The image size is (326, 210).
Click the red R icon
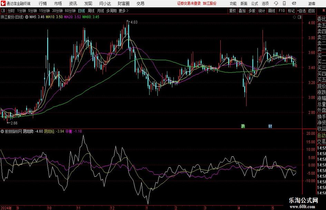click(324, 10)
